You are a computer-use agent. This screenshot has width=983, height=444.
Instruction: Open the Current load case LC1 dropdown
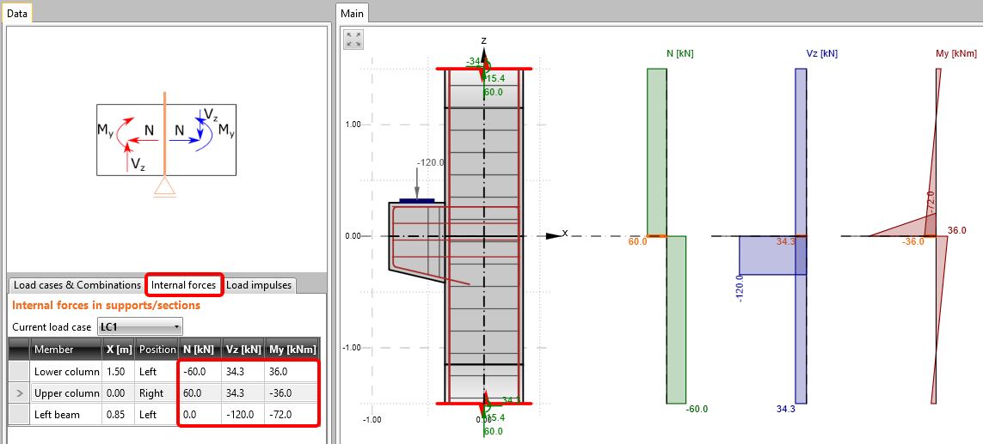[x=139, y=327]
